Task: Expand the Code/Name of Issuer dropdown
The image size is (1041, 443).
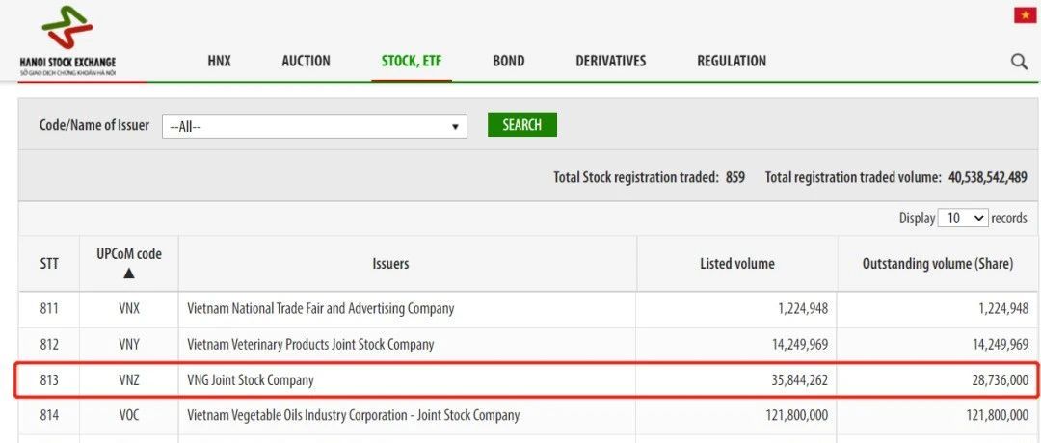Action: pyautogui.click(x=314, y=126)
